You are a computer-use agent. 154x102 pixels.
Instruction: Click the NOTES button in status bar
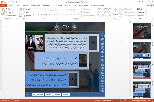[98, 101]
